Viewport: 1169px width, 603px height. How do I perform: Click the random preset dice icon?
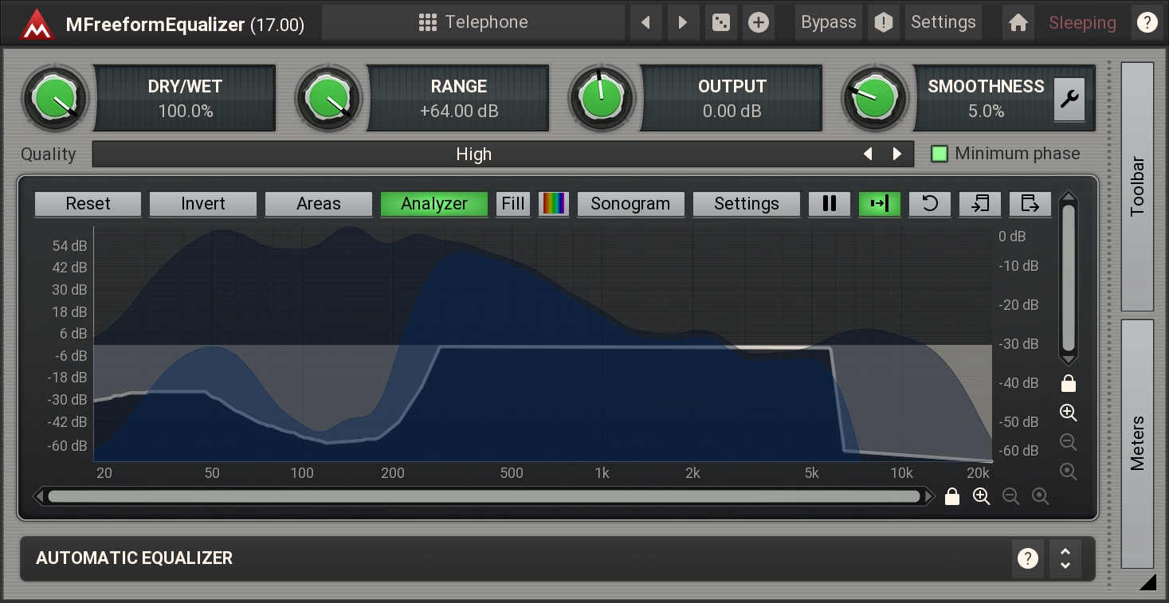click(720, 22)
